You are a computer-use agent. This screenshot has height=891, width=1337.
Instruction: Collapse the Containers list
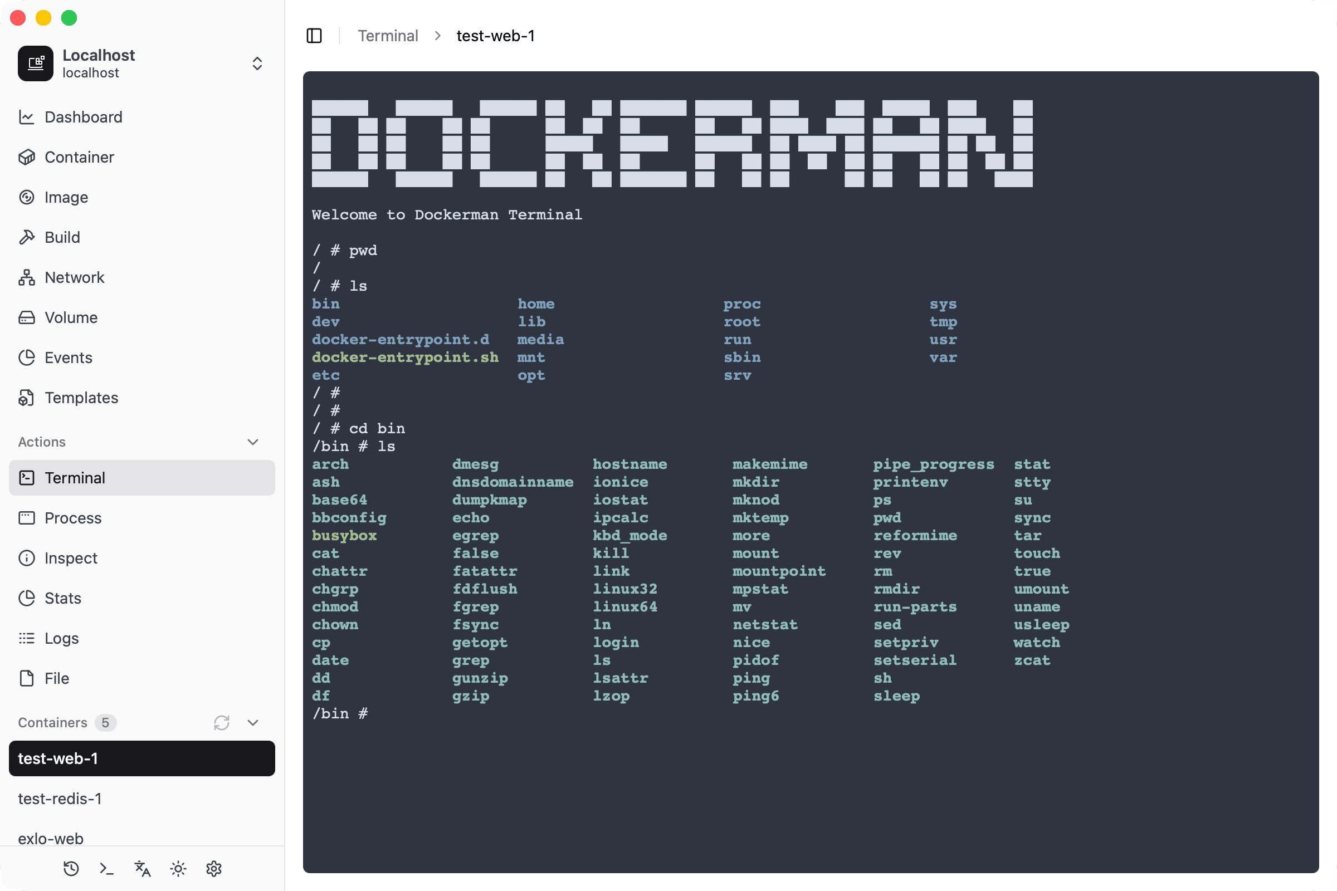click(252, 722)
